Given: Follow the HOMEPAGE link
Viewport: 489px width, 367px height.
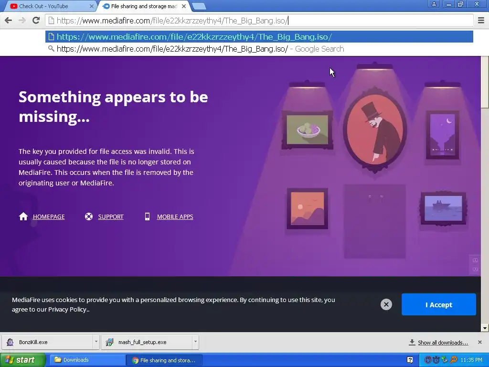Looking at the screenshot, I should (49, 216).
